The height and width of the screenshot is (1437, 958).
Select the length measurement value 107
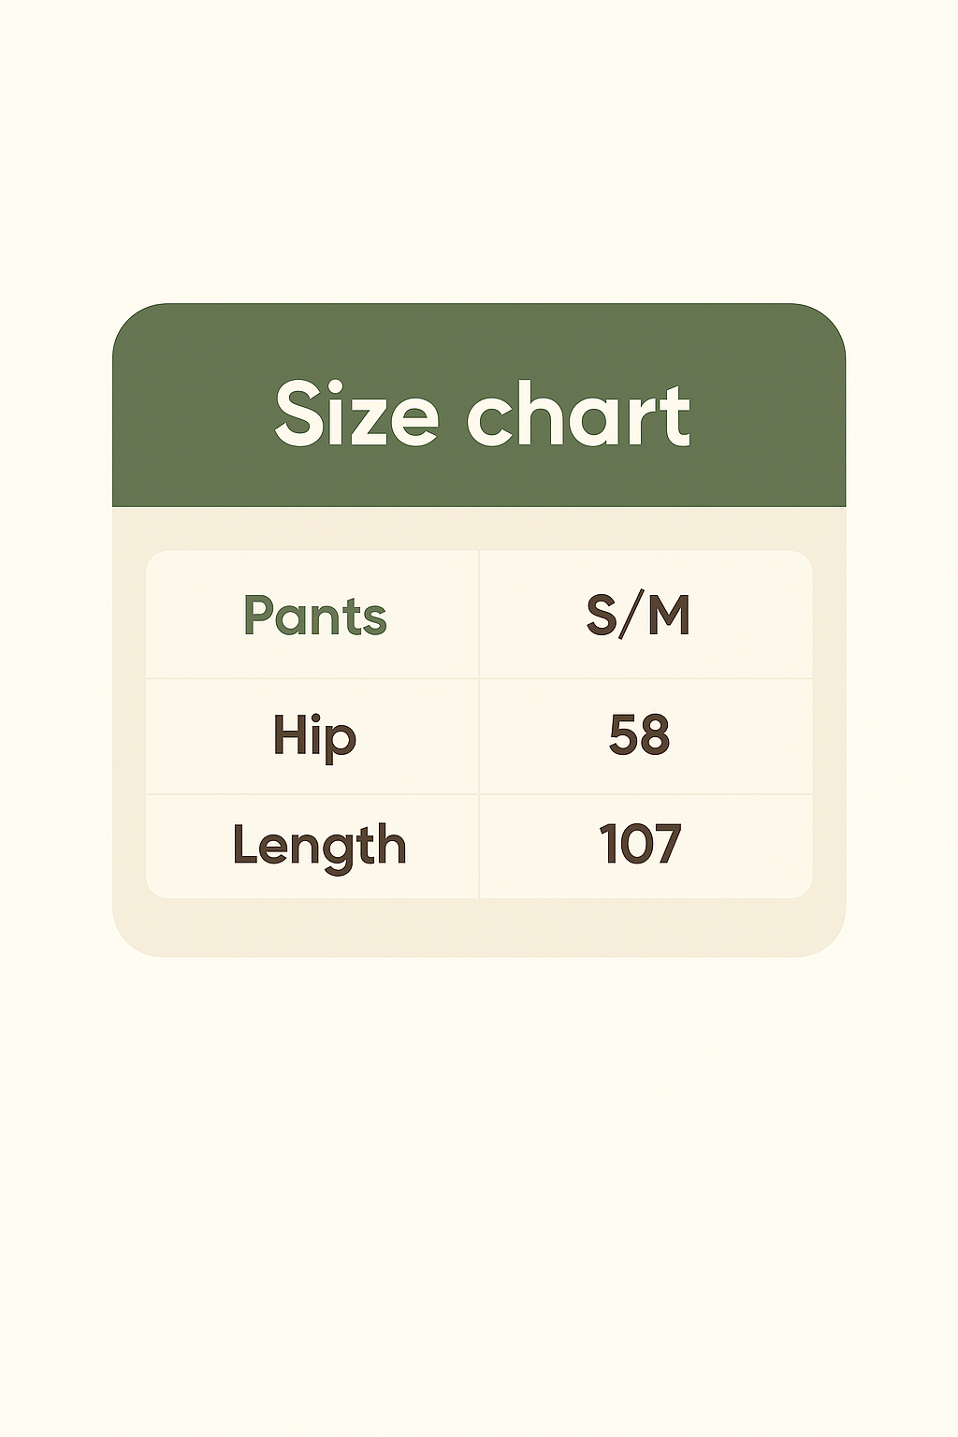(640, 844)
